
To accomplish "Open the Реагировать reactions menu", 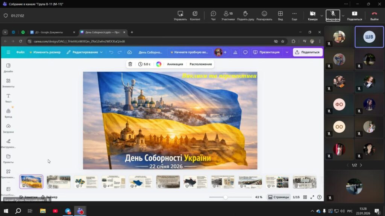I will [264, 15].
